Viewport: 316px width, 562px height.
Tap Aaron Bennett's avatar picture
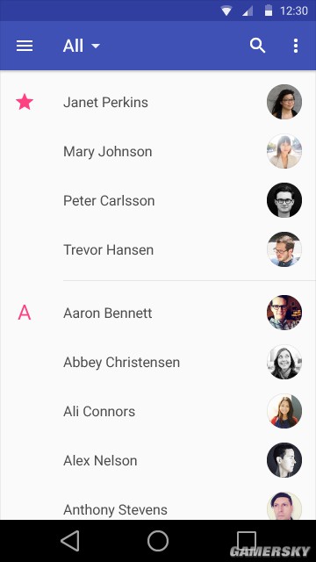point(284,313)
